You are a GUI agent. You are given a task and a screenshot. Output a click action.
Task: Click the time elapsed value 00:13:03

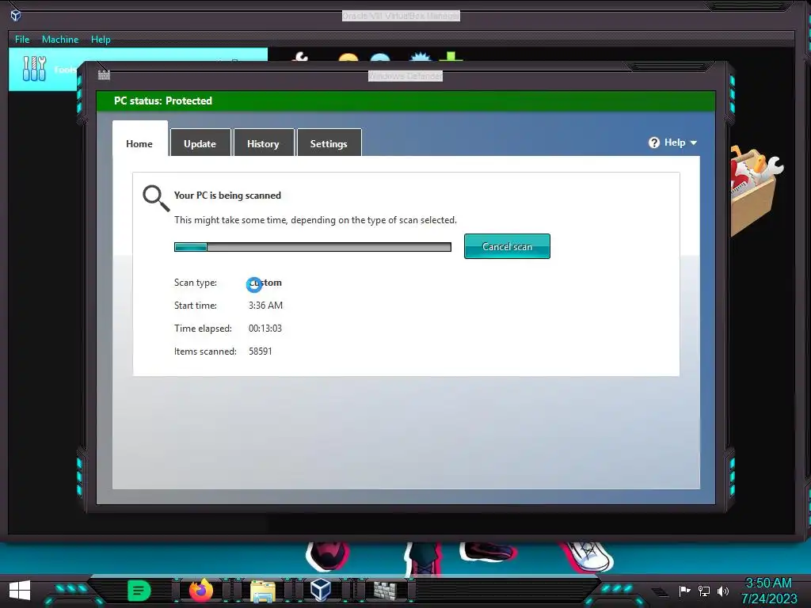[265, 329]
